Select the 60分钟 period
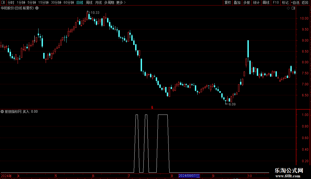311x179 pixels. pos(69,2)
